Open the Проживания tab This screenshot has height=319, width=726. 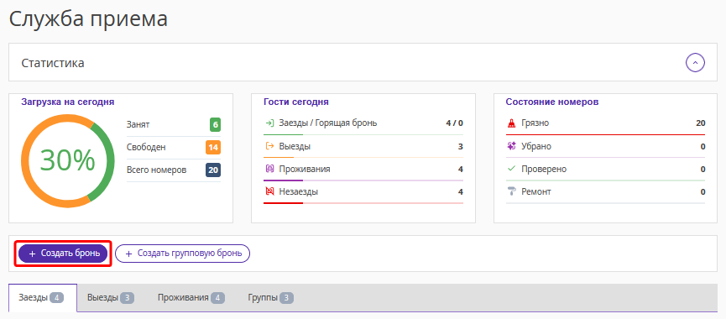point(191,298)
